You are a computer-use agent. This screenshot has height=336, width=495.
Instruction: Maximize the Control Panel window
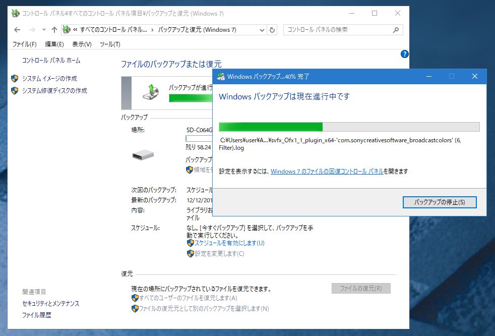click(x=375, y=13)
